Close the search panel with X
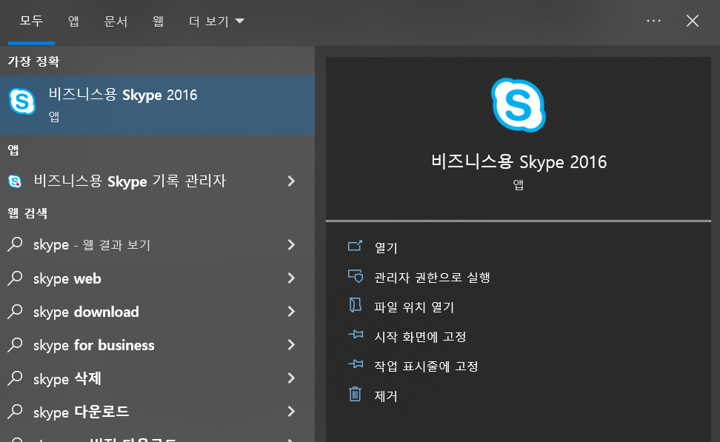This screenshot has height=442, width=720. pos(693,21)
